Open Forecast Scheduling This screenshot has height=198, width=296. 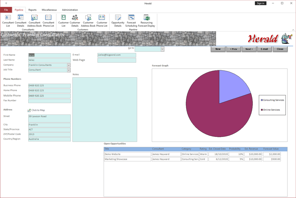coord(131,21)
